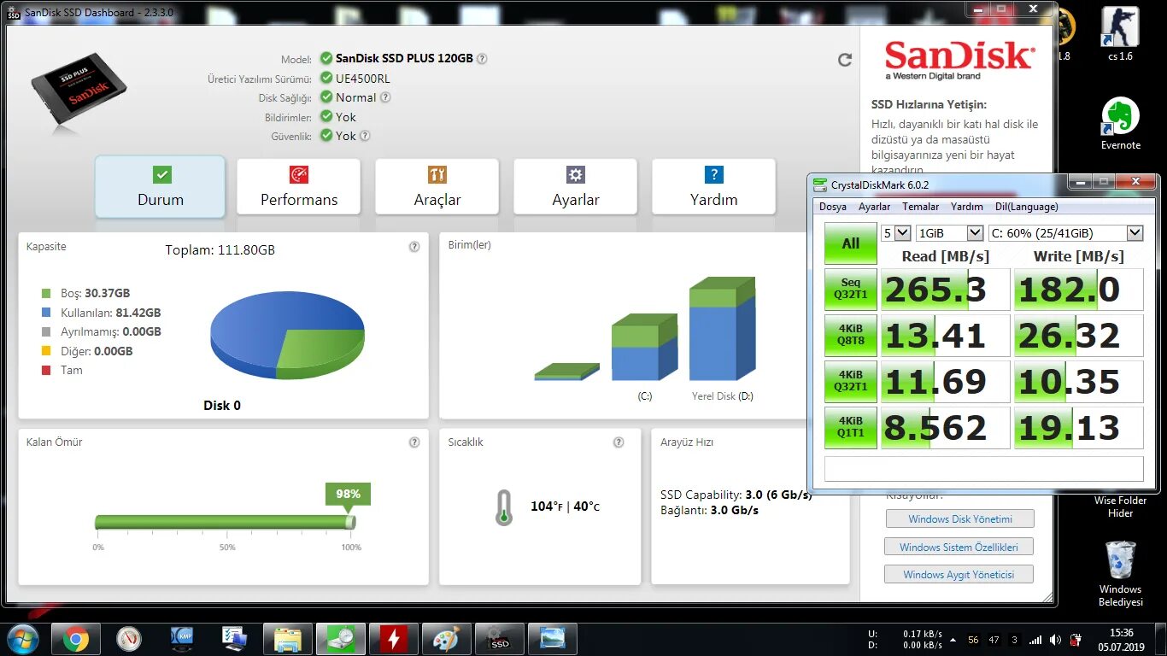Run the 4KiB Q32T1 benchmark
Screen dimensions: 1167x656
coord(851,382)
